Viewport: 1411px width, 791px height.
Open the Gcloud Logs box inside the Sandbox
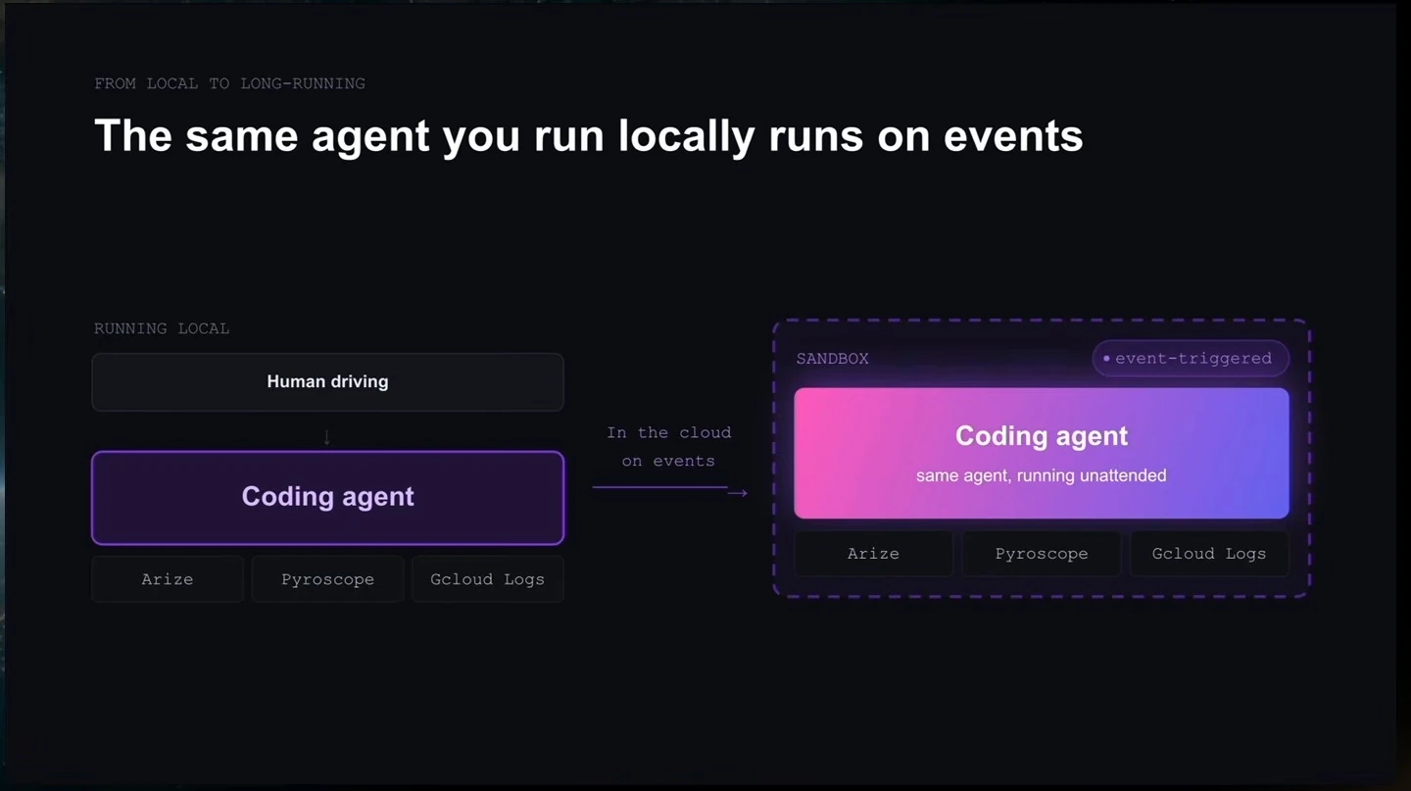pos(1209,554)
